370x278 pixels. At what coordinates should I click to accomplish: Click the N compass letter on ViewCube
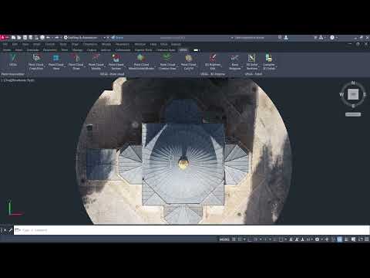point(353,83)
